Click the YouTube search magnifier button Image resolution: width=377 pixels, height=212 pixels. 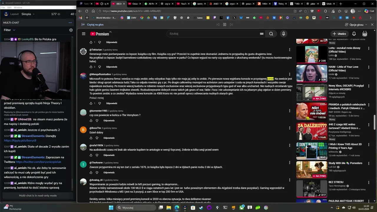271,34
